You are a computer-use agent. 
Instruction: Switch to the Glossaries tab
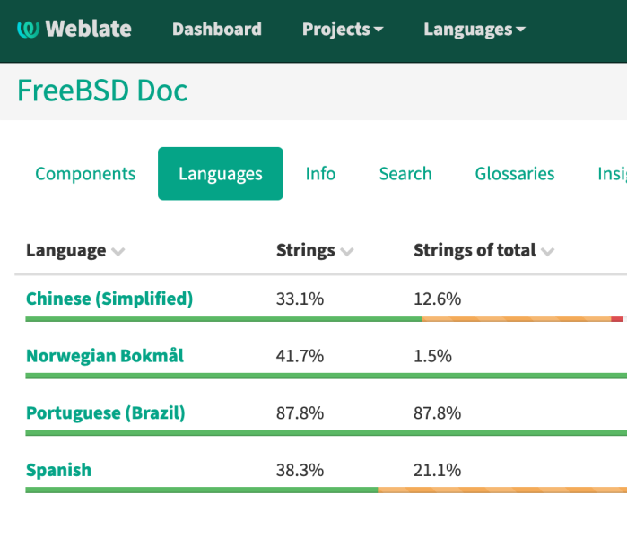pos(515,173)
